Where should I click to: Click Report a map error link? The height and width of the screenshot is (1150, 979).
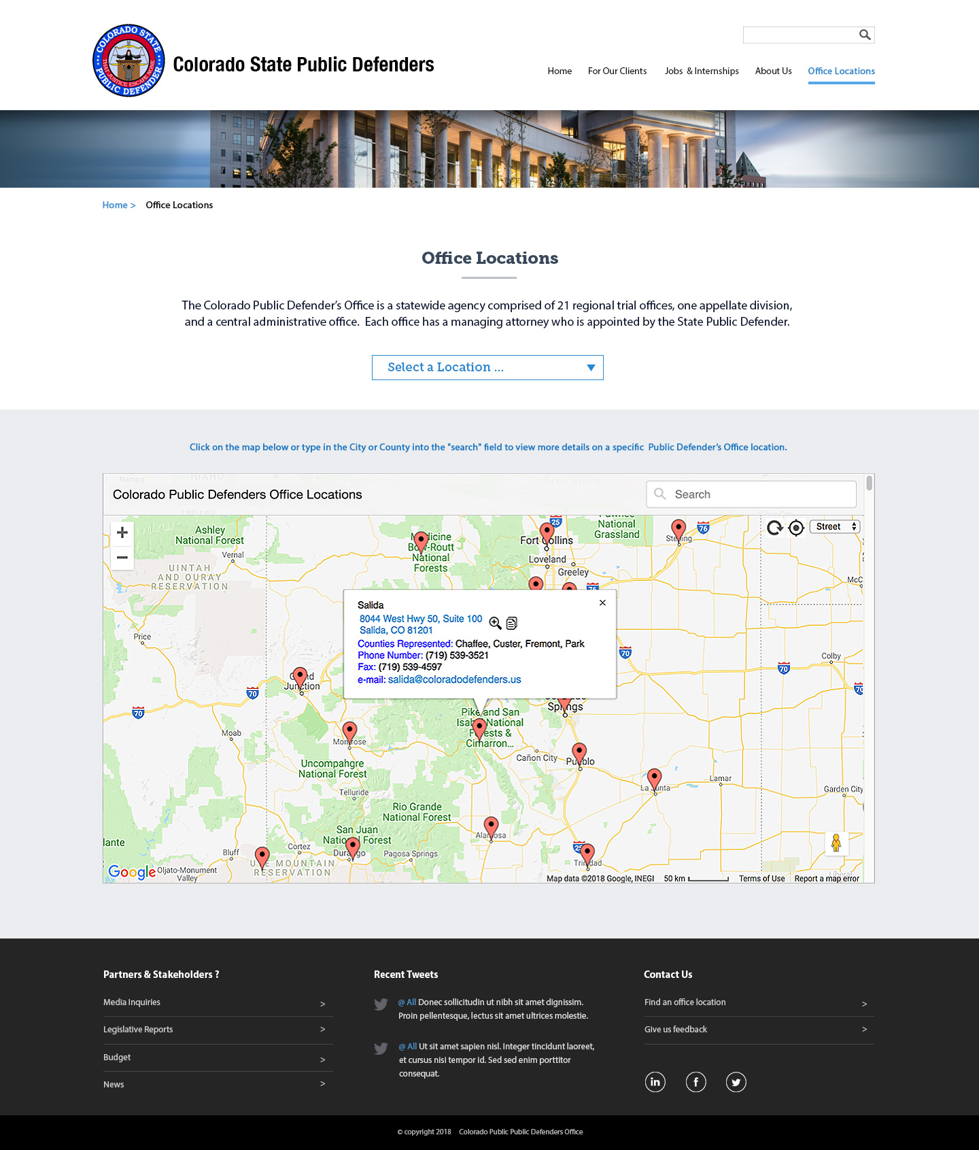[x=827, y=879]
